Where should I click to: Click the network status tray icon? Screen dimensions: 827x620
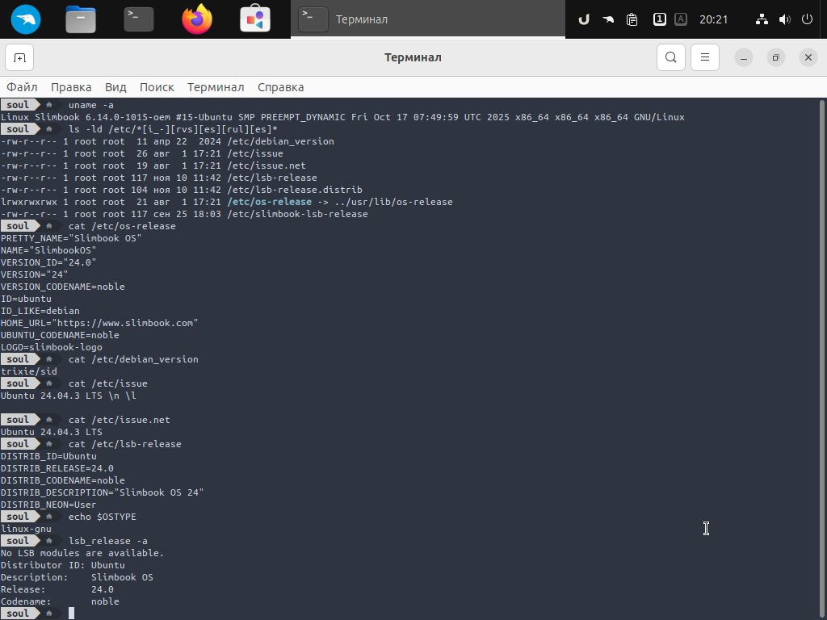pyautogui.click(x=762, y=19)
